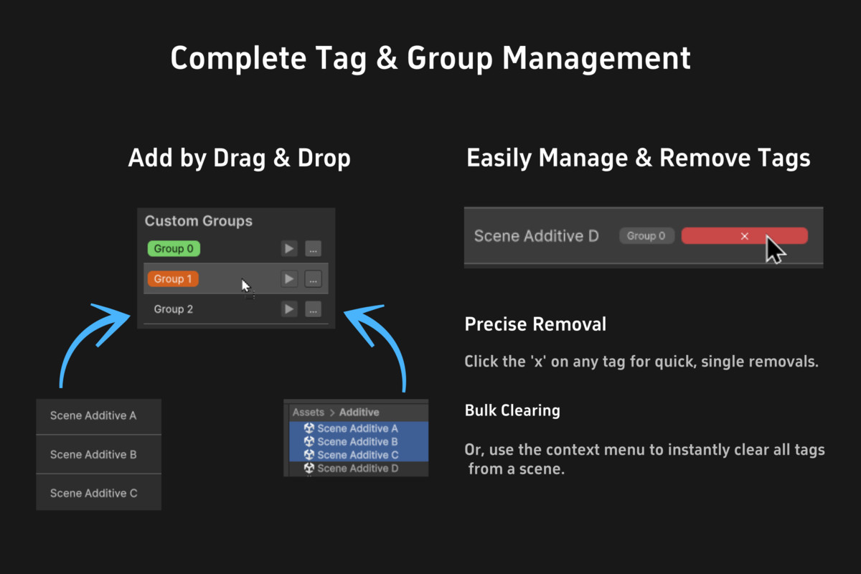Click the Unity icon of Scene Additive A asset
This screenshot has width=861, height=574.
point(309,428)
